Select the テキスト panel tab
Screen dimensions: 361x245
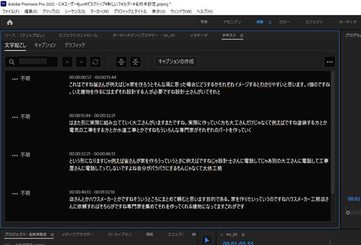pyautogui.click(x=229, y=35)
